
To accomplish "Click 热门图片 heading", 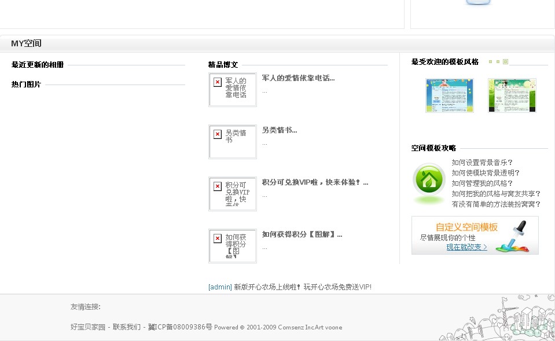I will 26,85.
